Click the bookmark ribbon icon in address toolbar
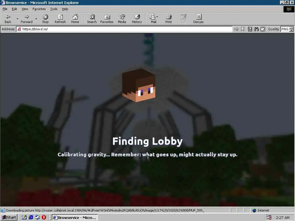295x221 pixels. click(243, 29)
